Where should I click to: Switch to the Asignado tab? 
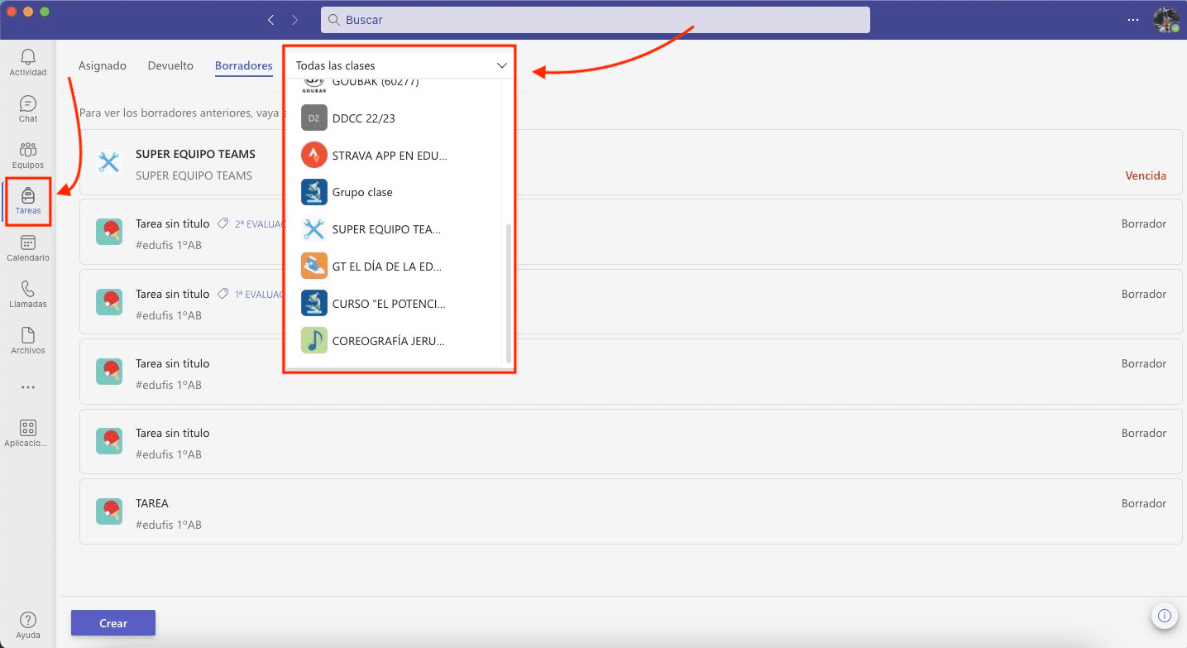[103, 65]
